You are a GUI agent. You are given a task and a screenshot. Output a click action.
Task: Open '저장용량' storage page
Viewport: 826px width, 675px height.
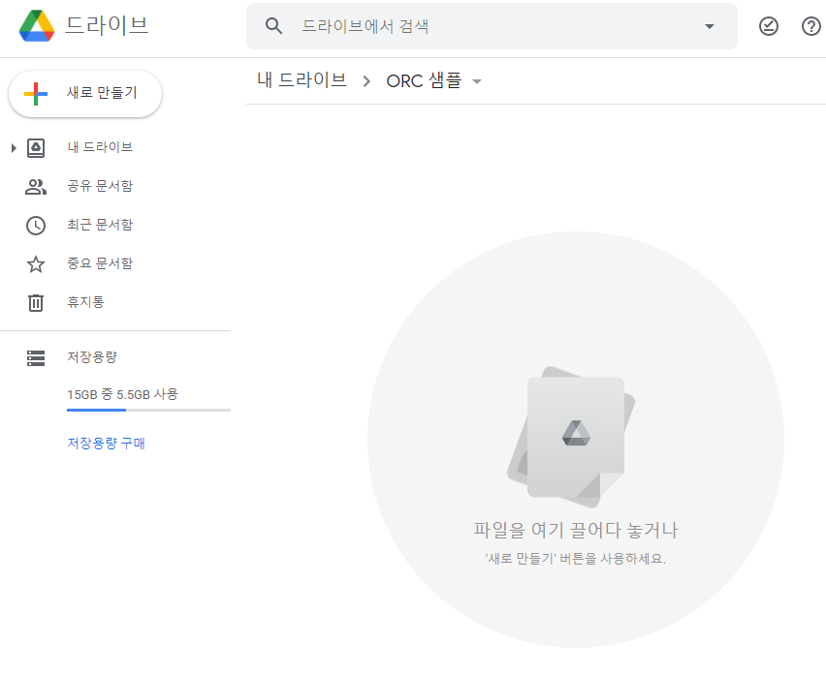pos(92,357)
